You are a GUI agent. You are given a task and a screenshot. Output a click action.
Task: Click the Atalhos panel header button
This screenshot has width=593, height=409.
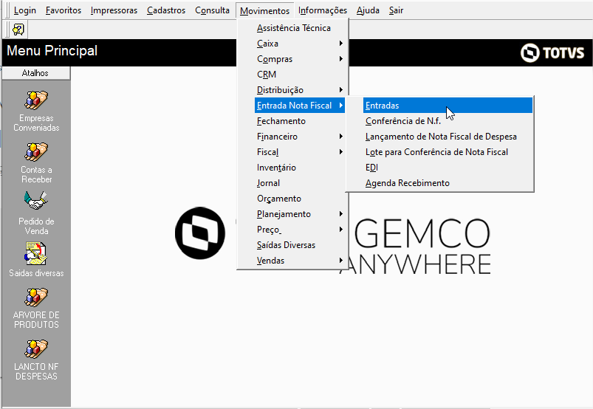(x=35, y=73)
